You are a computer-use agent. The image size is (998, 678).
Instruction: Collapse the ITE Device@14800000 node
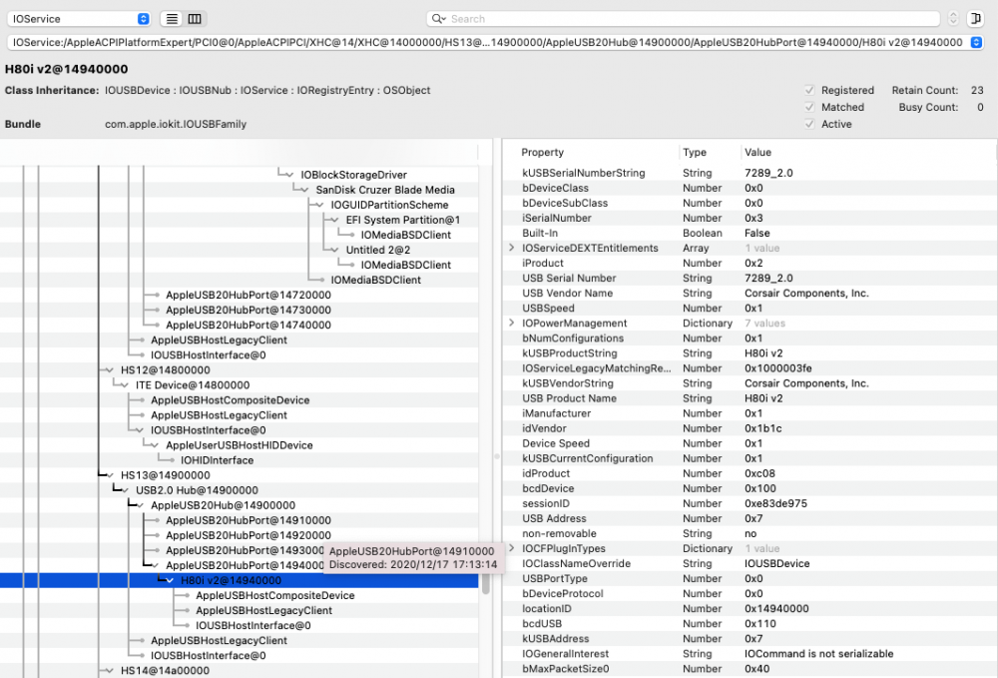click(x=126, y=385)
